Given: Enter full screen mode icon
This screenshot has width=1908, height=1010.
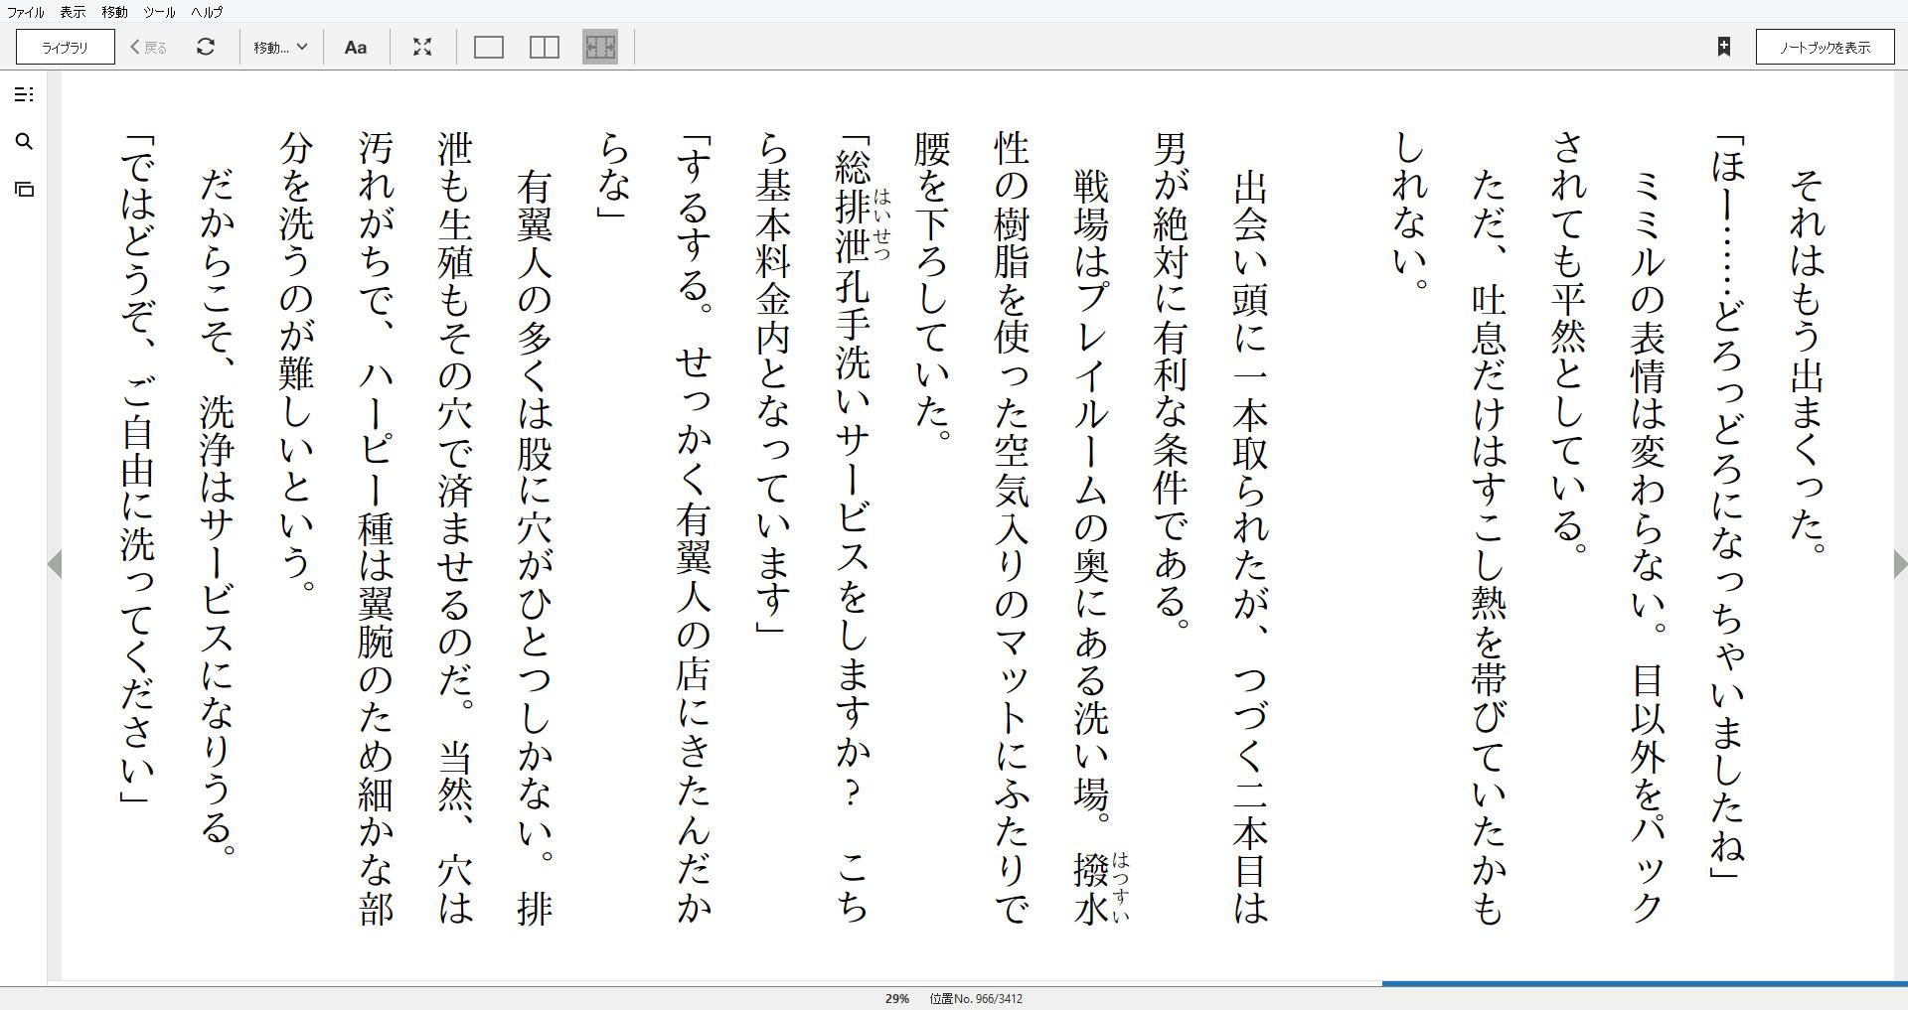Looking at the screenshot, I should click(422, 47).
